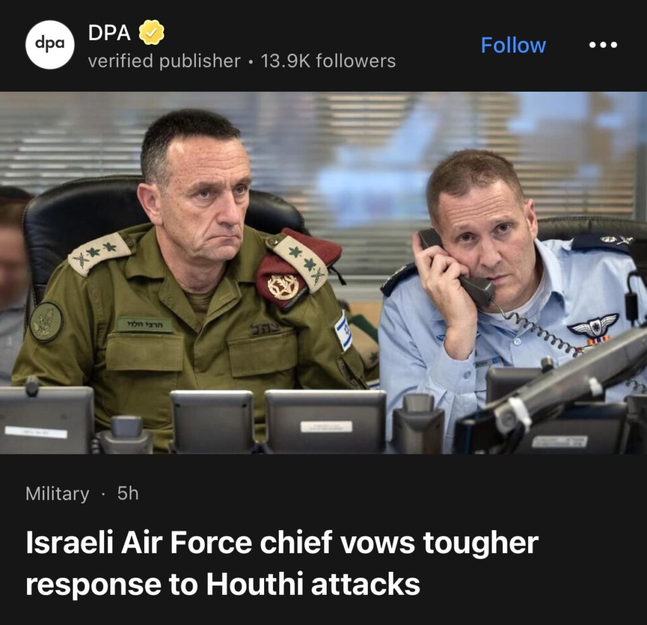Image resolution: width=647 pixels, height=625 pixels.
Task: Select the verified publisher label
Action: point(164,61)
